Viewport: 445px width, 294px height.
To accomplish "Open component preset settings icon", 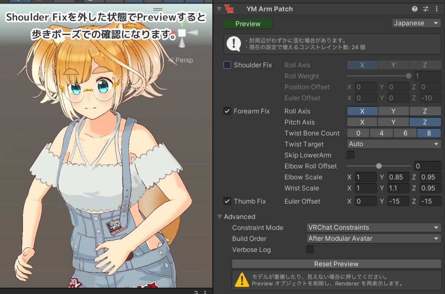I will (x=426, y=9).
